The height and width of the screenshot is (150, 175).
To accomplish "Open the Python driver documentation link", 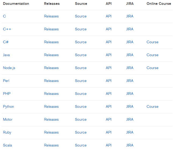I will pos(9,107).
